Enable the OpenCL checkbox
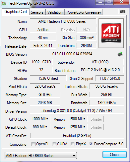 click(33, 144)
